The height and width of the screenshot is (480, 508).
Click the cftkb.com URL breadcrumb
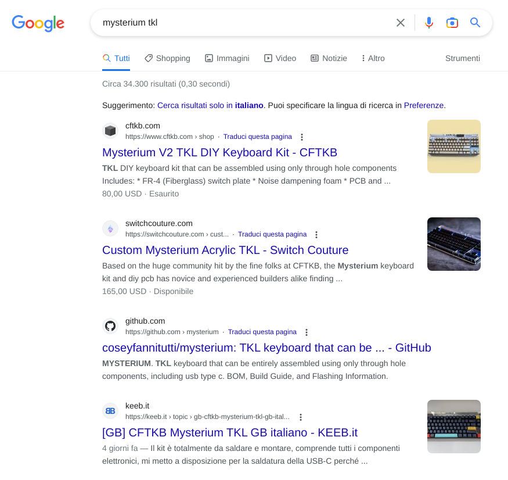tap(170, 137)
